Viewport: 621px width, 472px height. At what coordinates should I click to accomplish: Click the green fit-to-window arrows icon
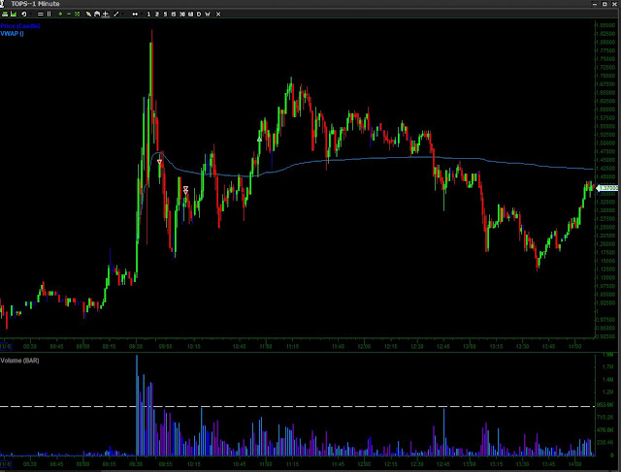78,14
